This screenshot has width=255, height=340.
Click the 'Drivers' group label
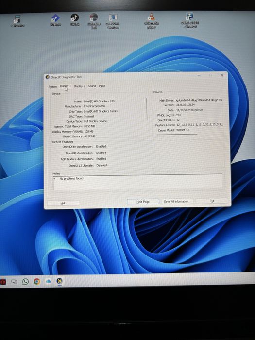[158, 92]
